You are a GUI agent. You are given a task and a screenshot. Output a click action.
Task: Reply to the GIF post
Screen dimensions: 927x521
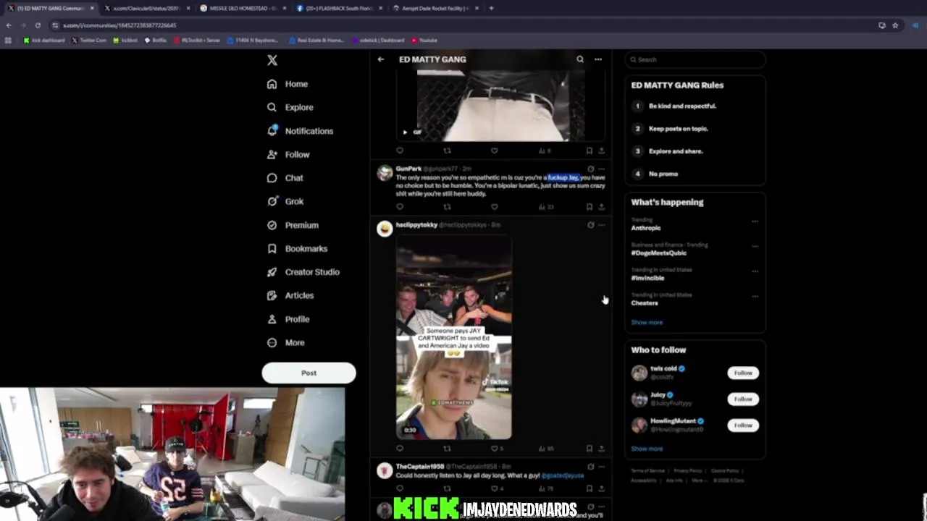[400, 151]
